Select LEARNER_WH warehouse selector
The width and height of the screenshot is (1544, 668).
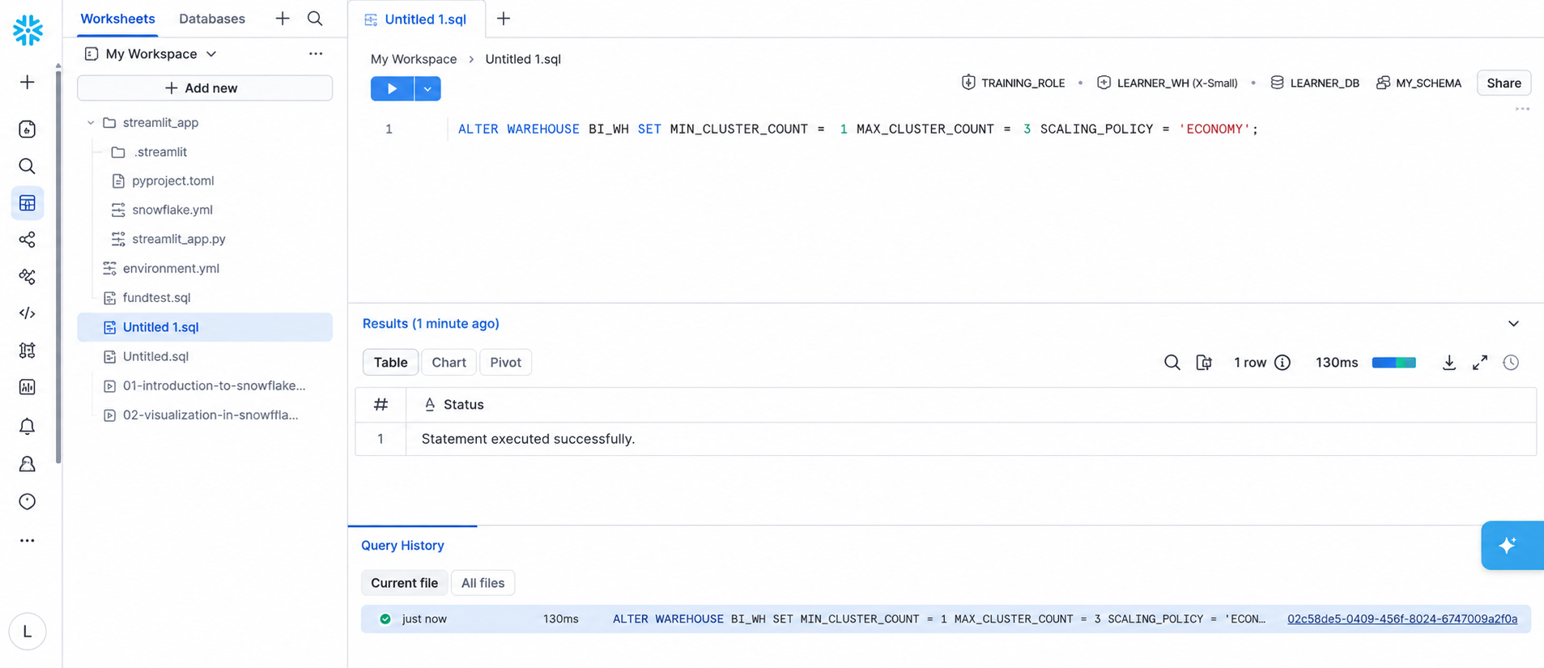coord(1167,83)
